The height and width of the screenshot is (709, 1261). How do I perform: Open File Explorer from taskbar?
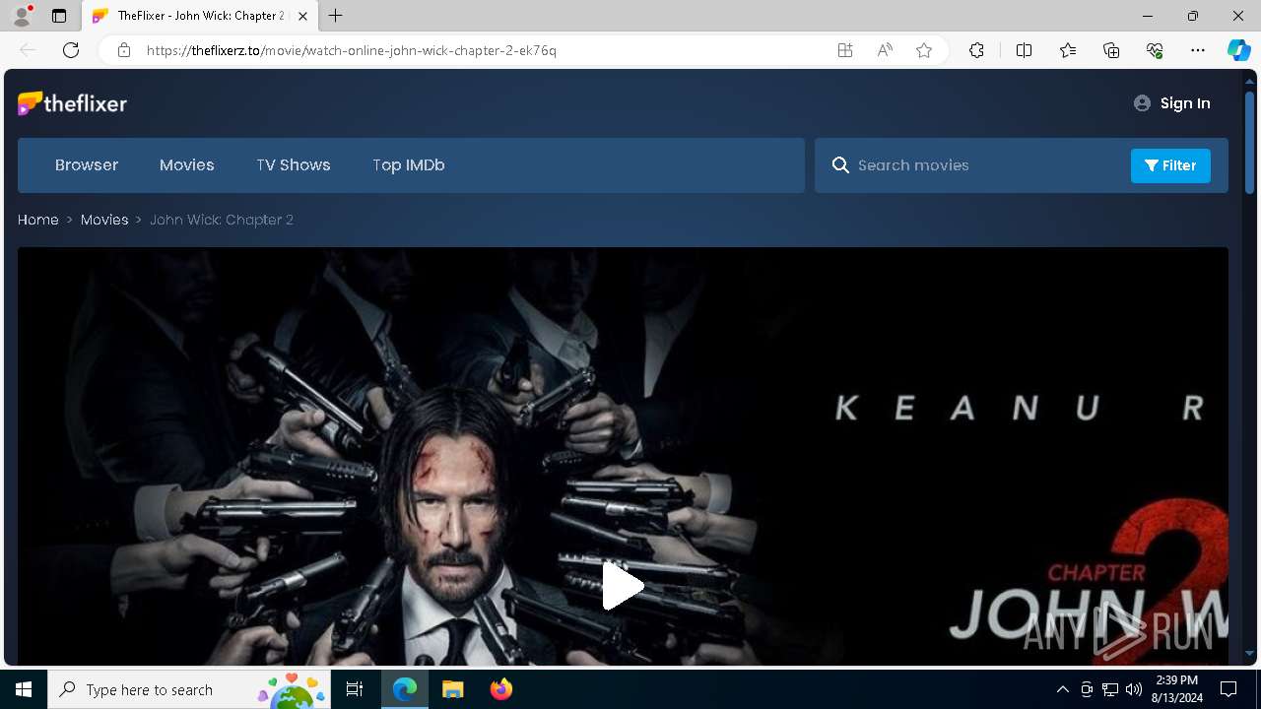click(453, 689)
